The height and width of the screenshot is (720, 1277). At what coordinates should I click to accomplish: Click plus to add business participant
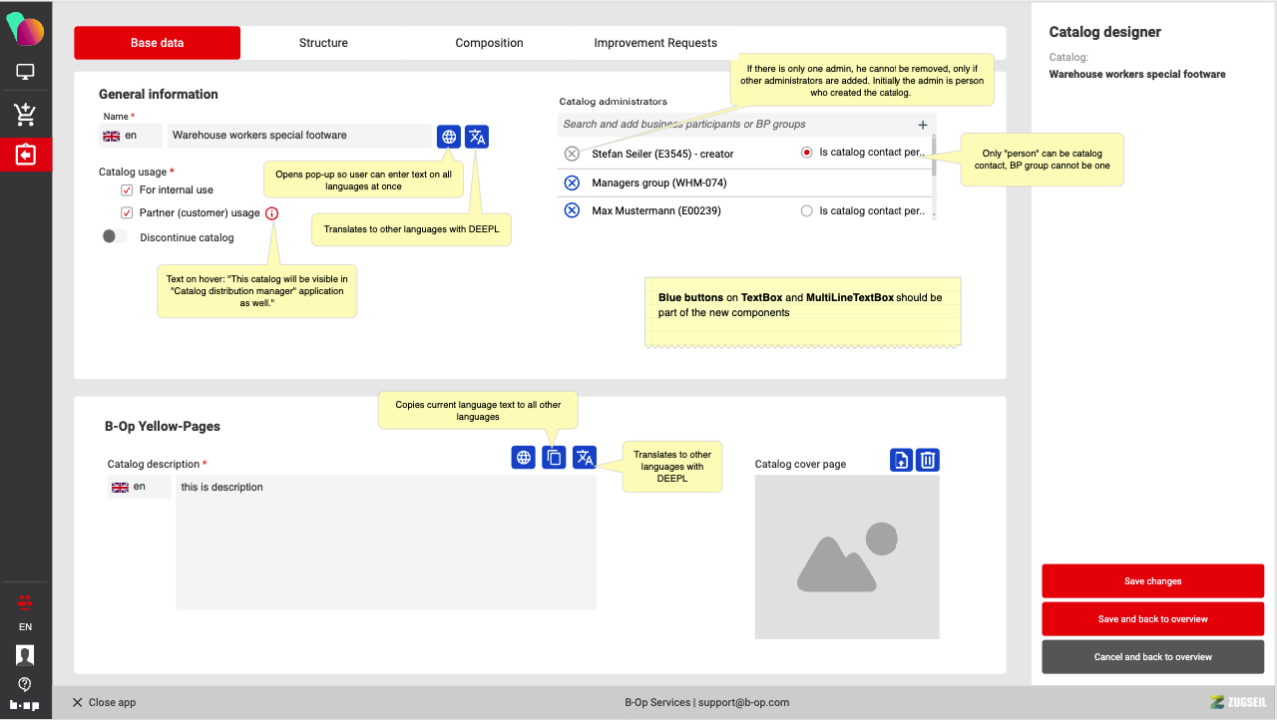(x=922, y=125)
